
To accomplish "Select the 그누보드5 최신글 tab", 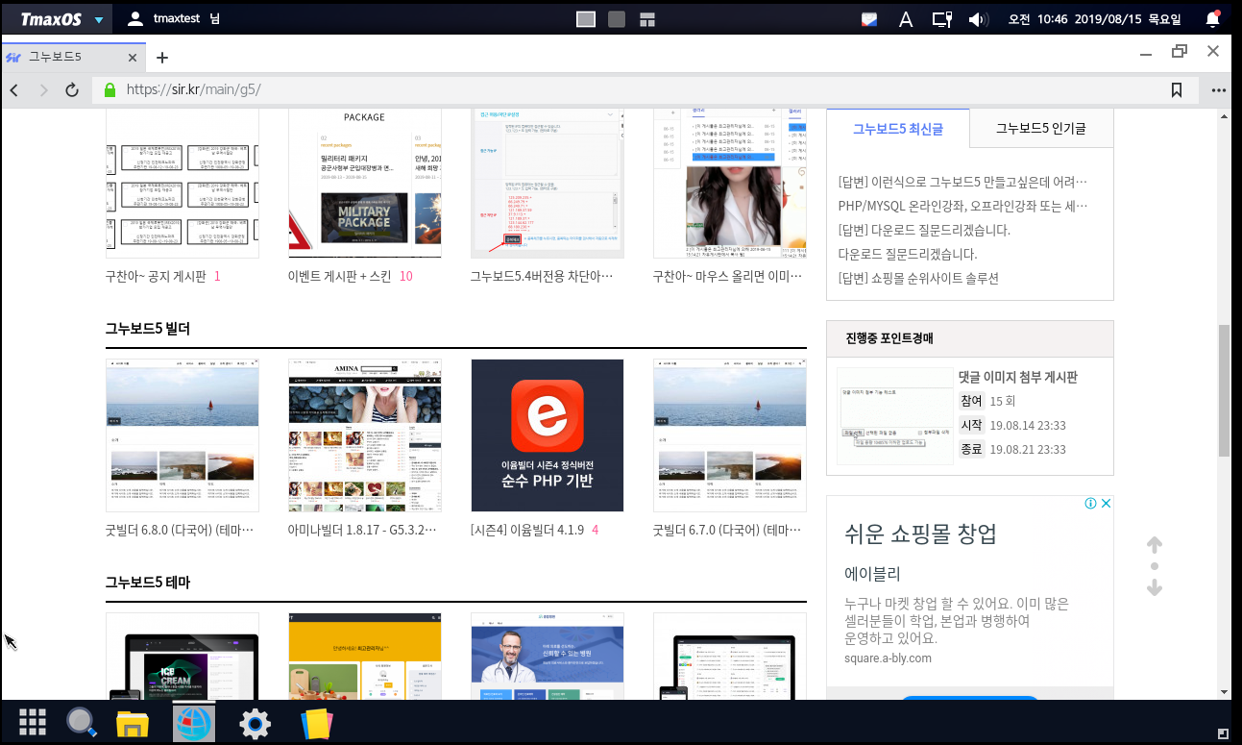I will pyautogui.click(x=897, y=128).
